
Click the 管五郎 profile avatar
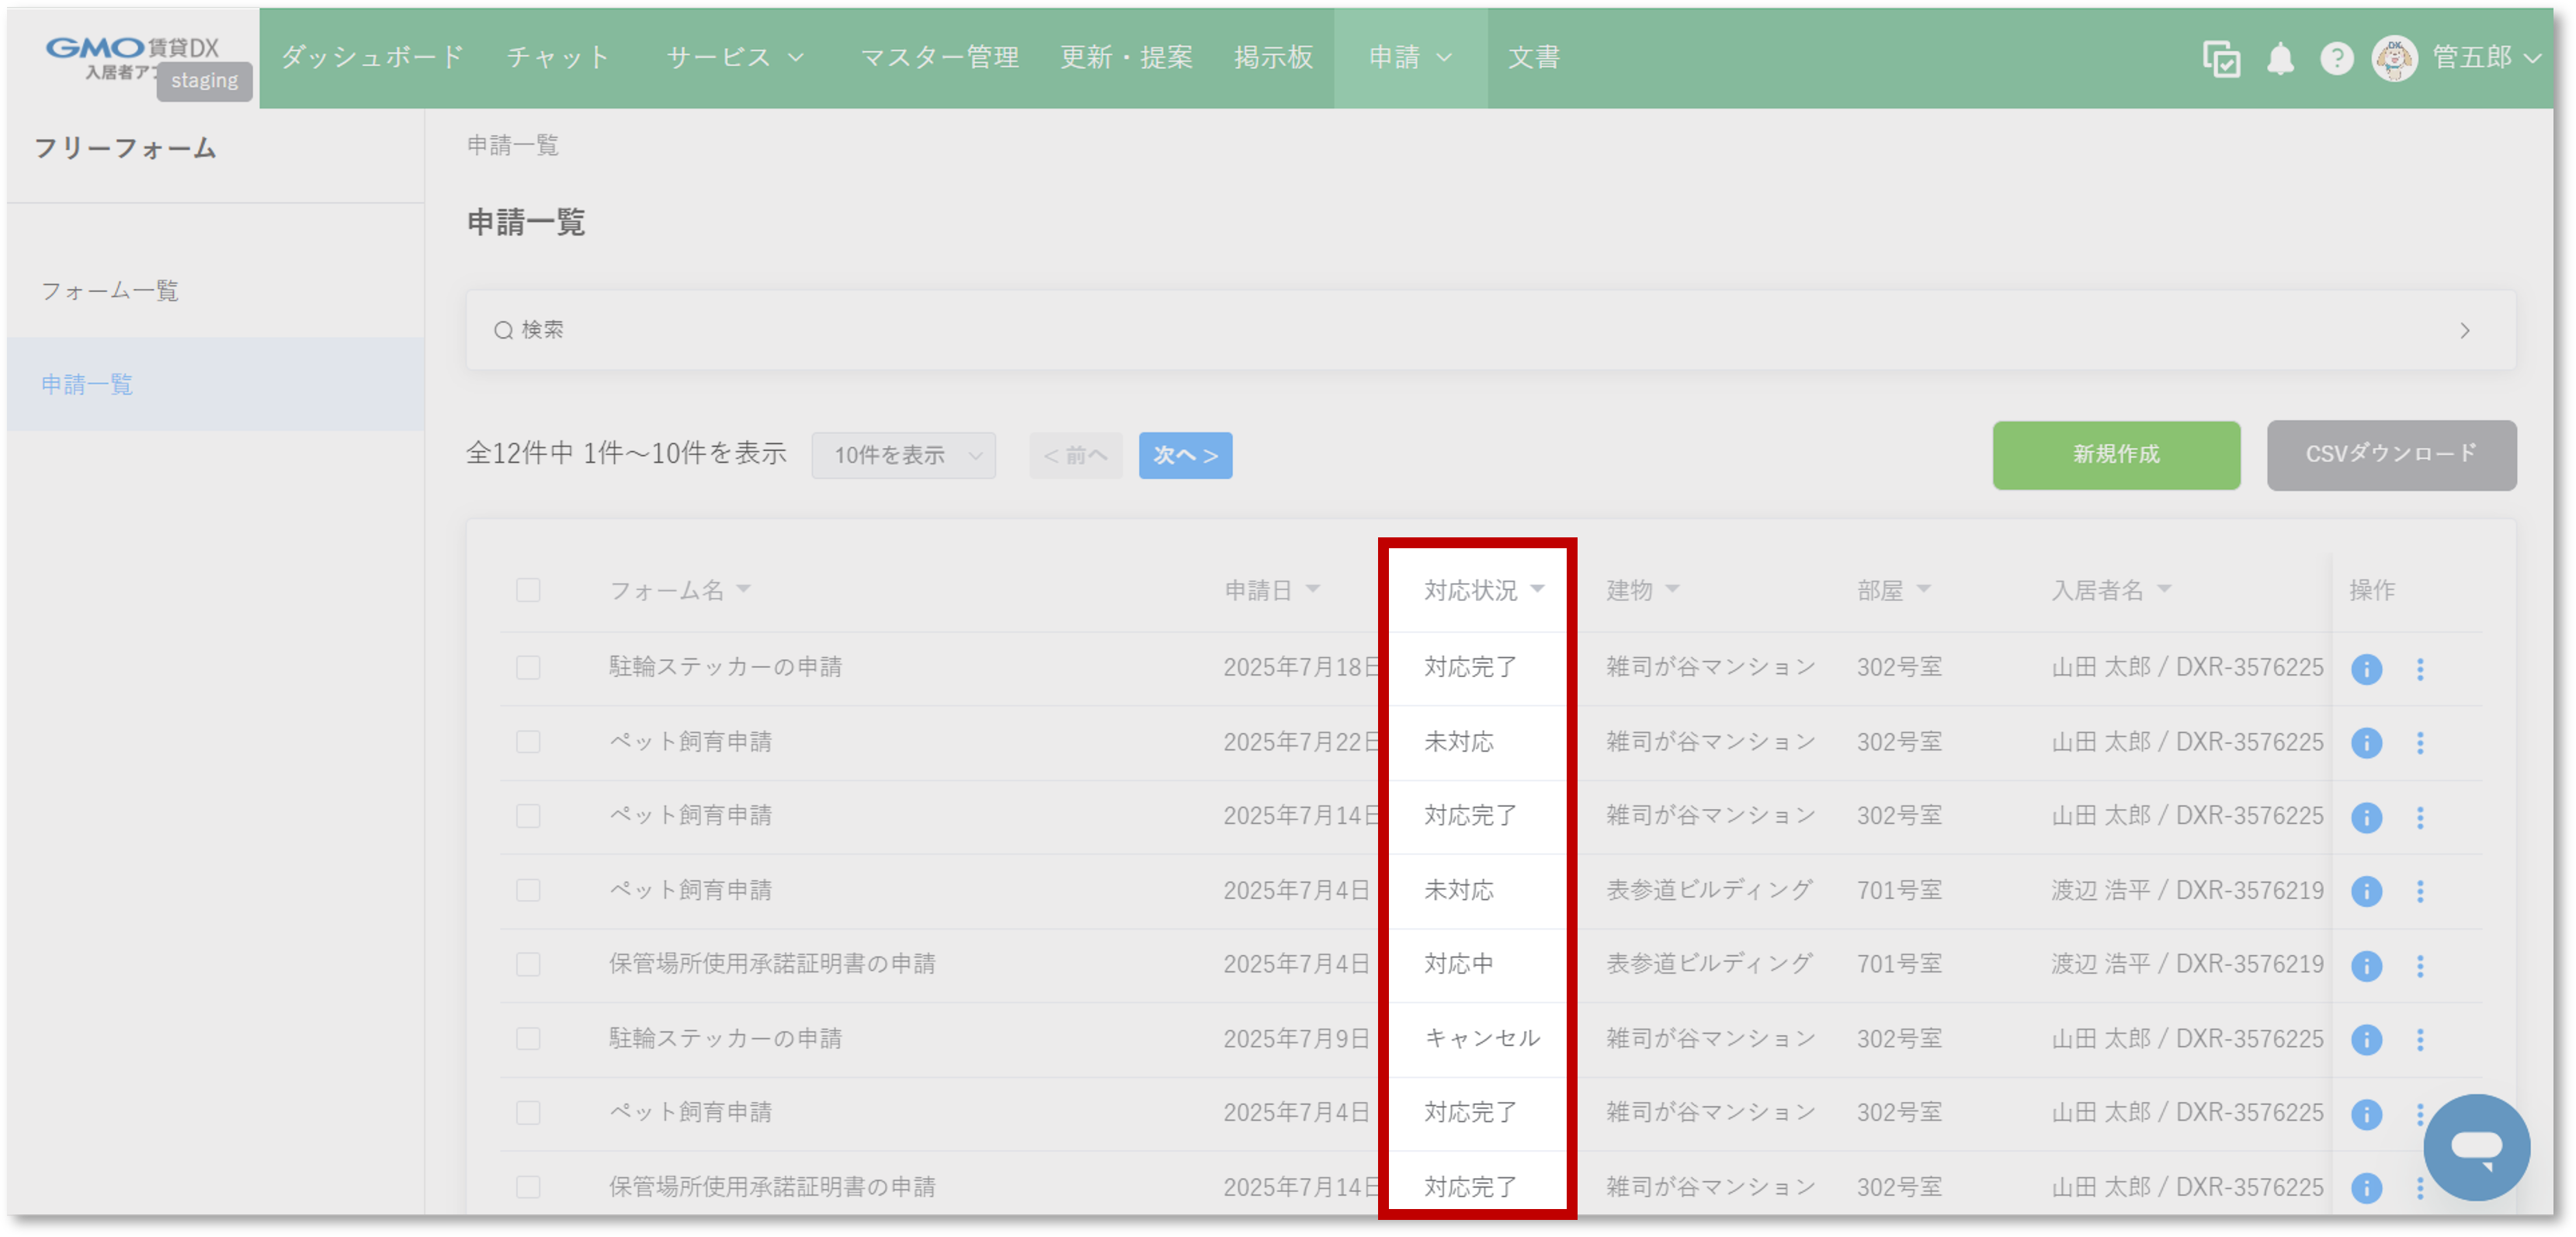pyautogui.click(x=2395, y=59)
